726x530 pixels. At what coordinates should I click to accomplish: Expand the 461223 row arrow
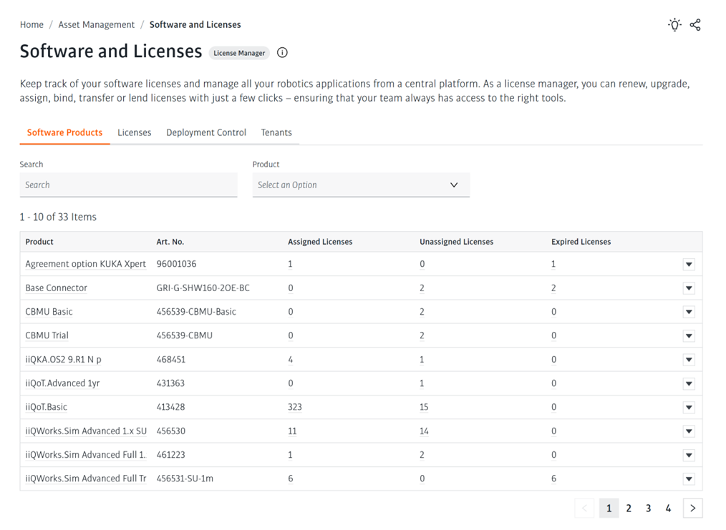pyautogui.click(x=689, y=455)
